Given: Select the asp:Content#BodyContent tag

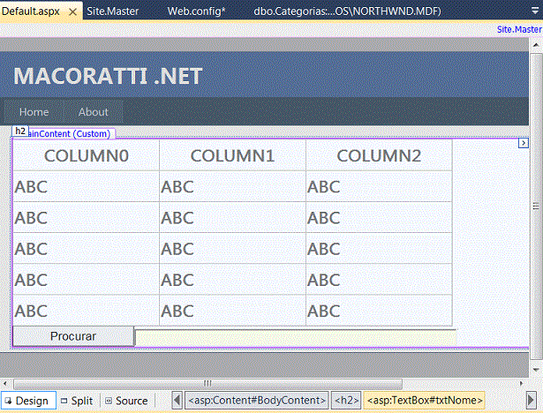Looking at the screenshot, I should [257, 401].
